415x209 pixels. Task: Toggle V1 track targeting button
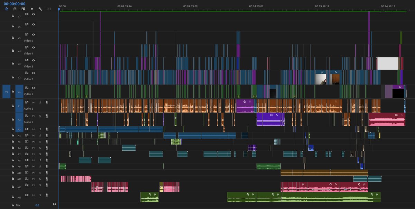[x=19, y=92]
